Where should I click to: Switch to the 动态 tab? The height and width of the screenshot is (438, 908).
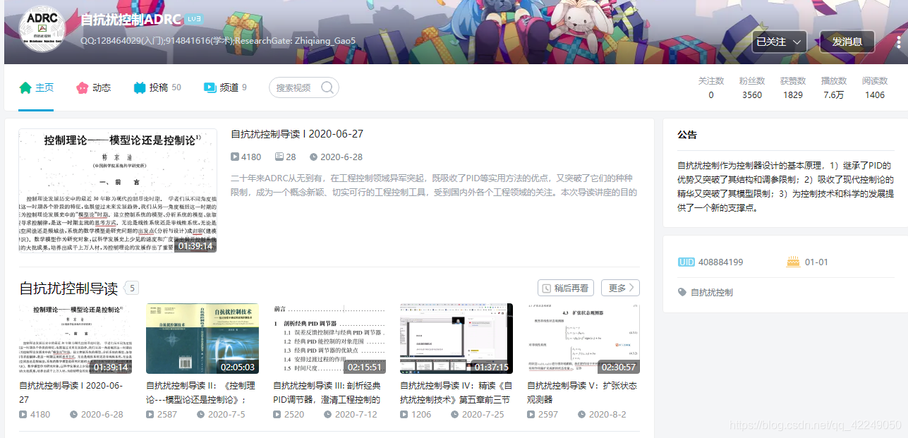[93, 87]
